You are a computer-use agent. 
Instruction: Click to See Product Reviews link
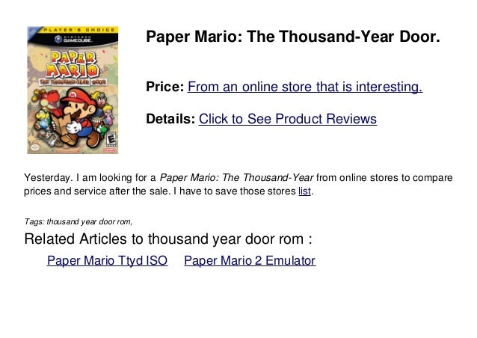click(x=288, y=119)
